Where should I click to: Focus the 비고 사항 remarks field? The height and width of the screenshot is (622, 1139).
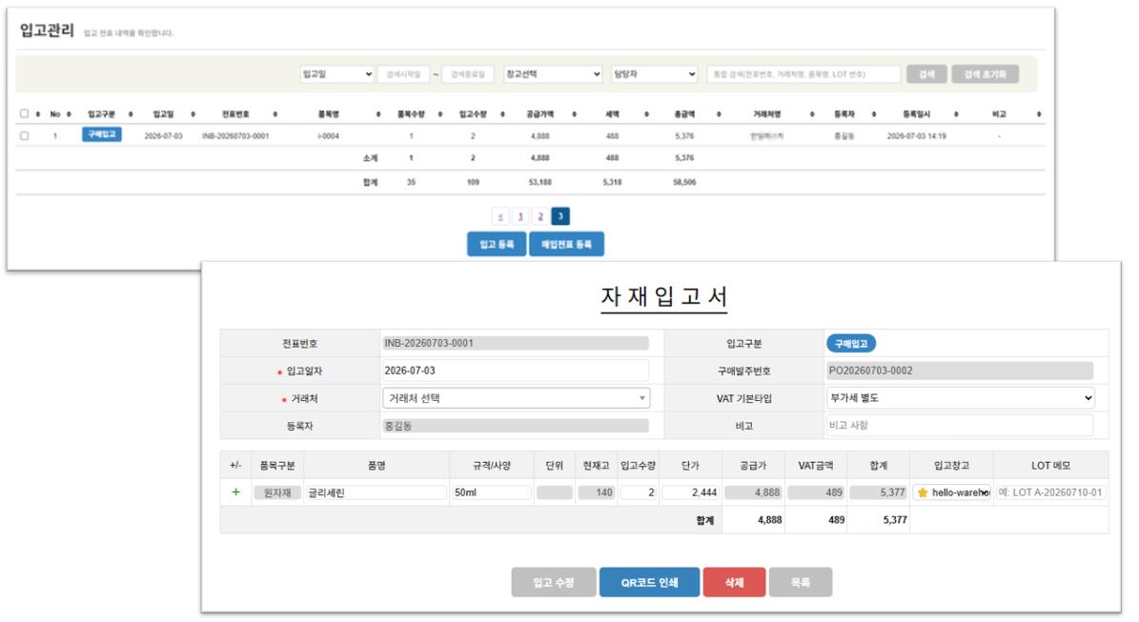click(x=960, y=426)
